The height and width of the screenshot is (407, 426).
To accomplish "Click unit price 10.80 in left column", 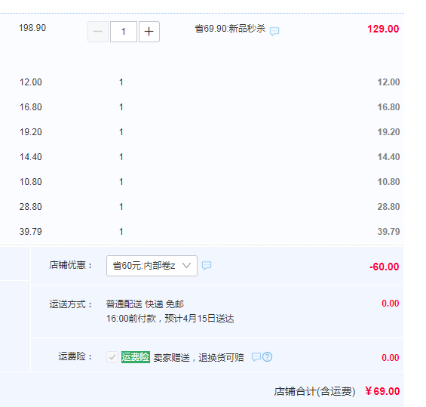I will coord(30,182).
